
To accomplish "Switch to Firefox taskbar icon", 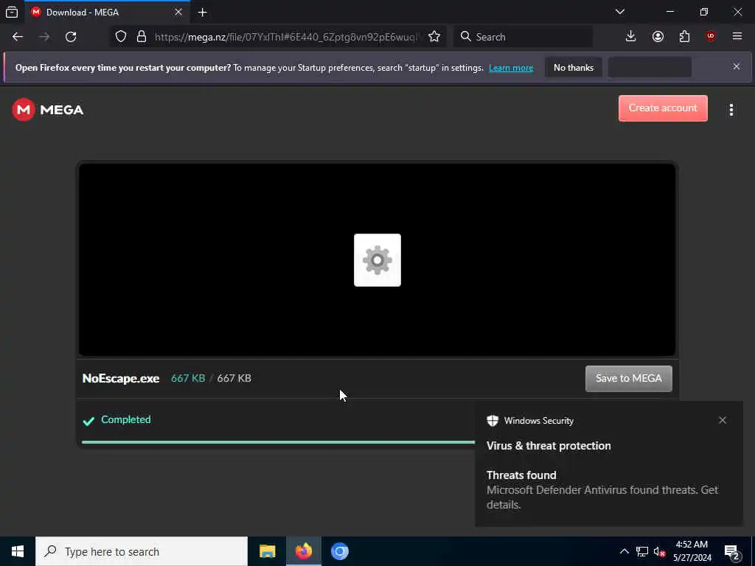I will [303, 551].
